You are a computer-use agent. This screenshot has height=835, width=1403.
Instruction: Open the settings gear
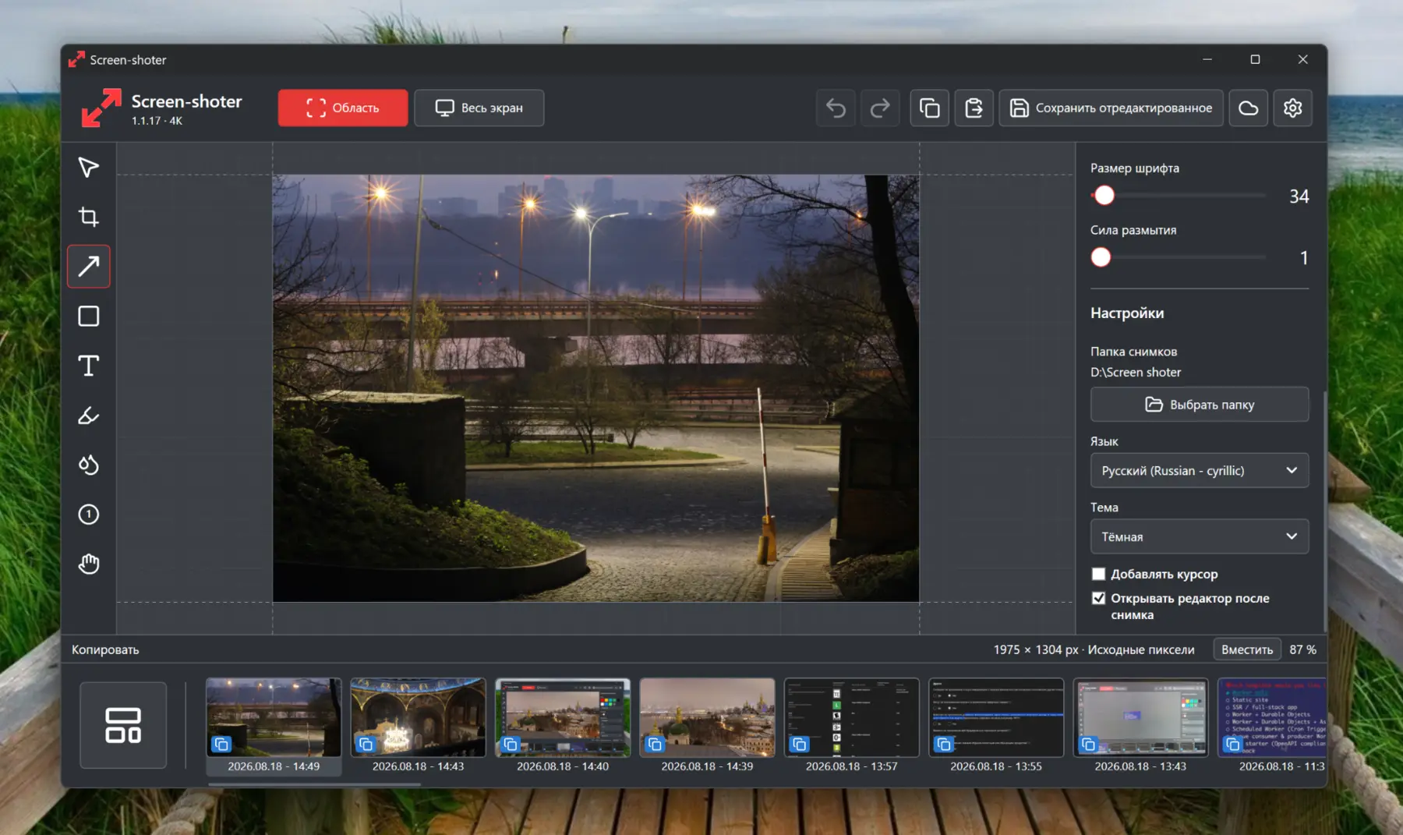click(x=1292, y=108)
